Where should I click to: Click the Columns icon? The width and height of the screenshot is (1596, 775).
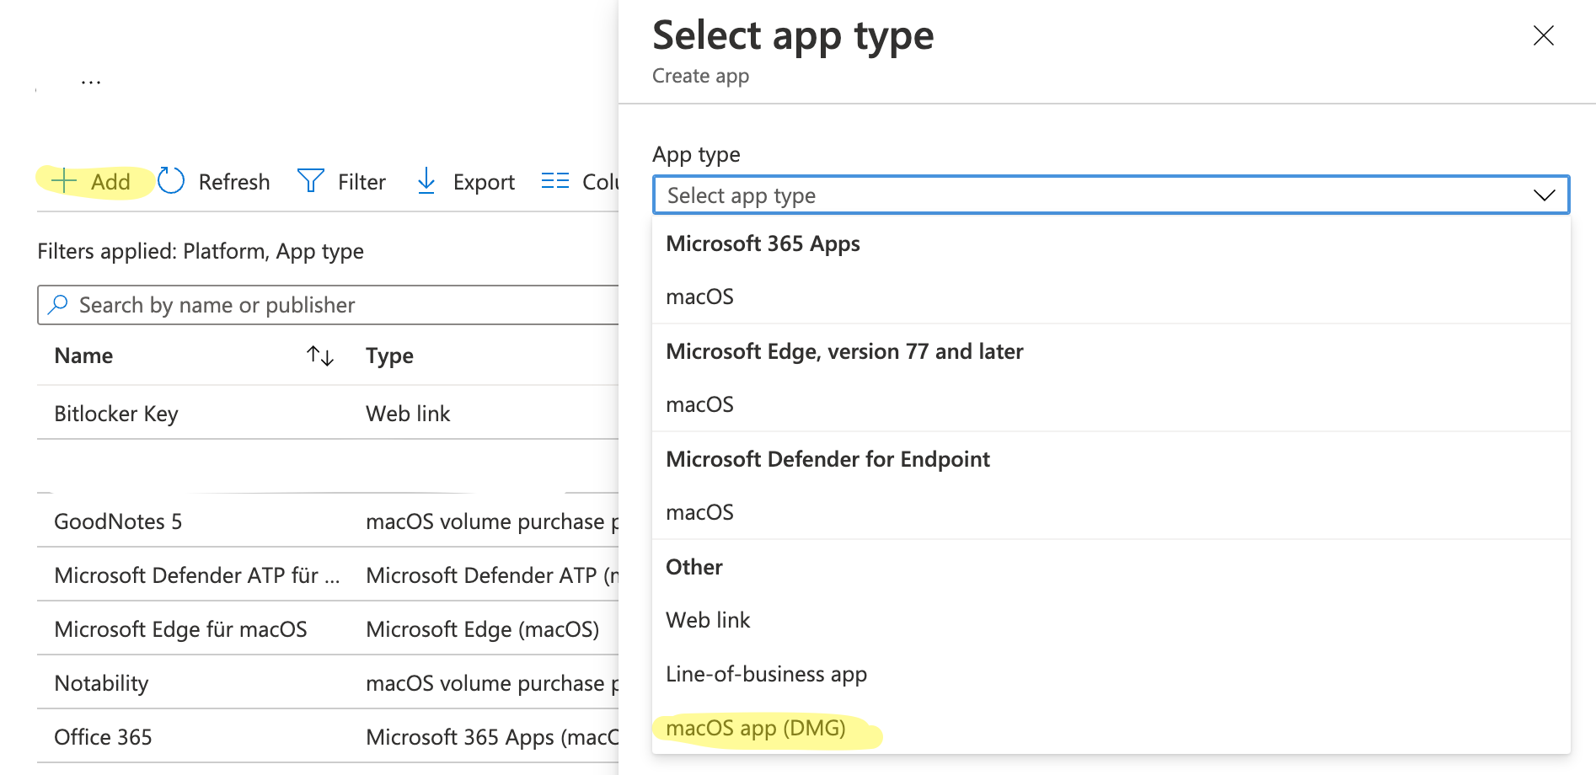[554, 180]
